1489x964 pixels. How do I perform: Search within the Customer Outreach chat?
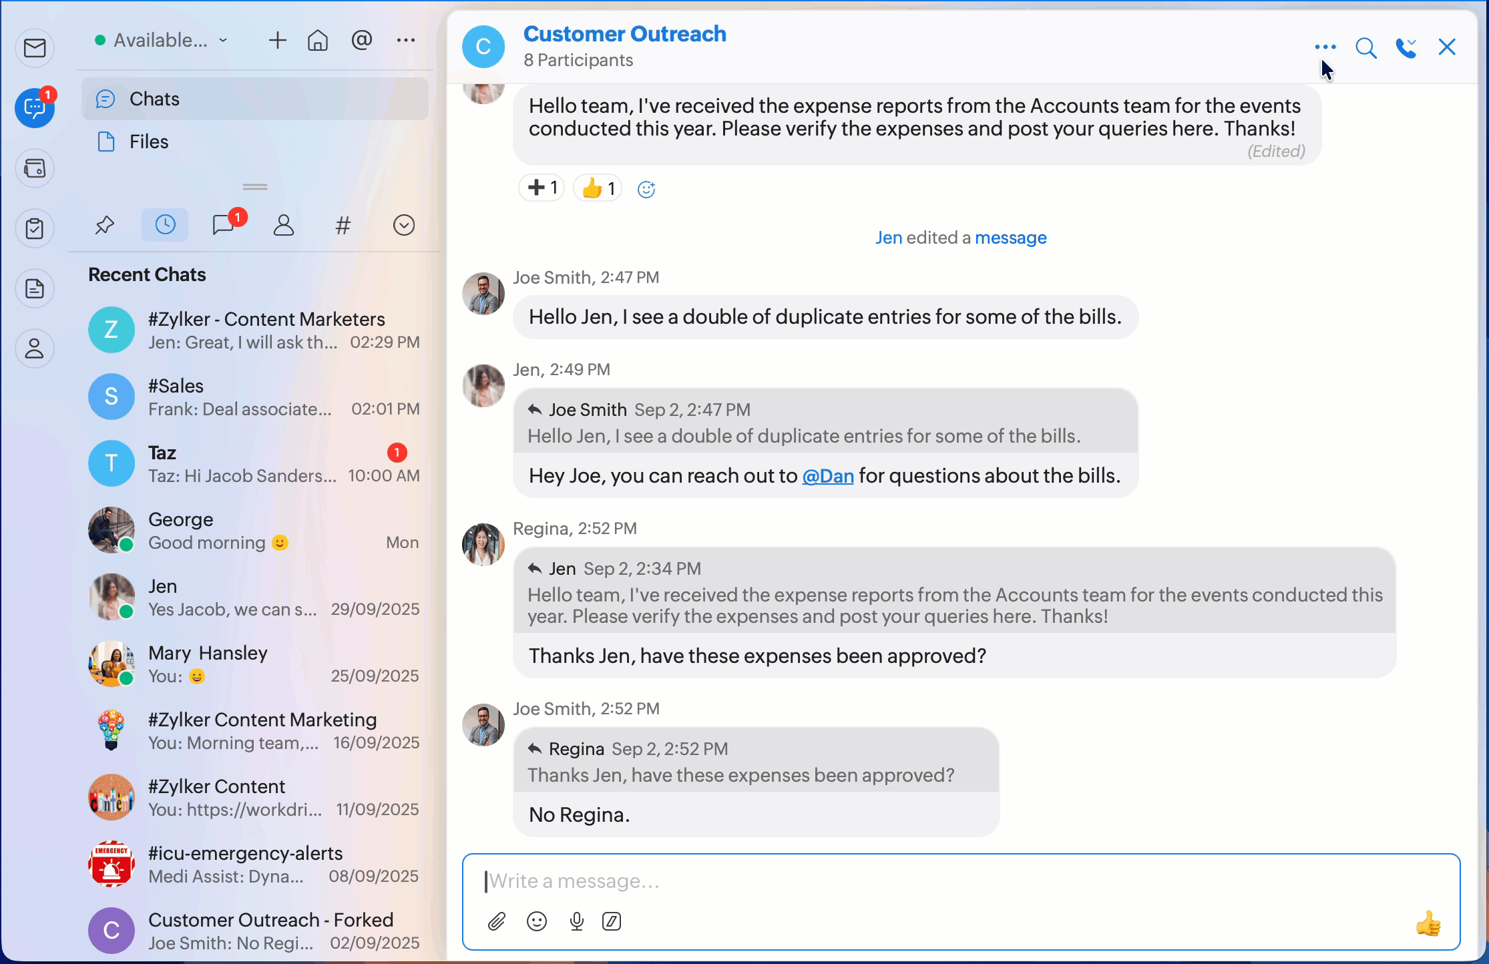click(x=1365, y=48)
